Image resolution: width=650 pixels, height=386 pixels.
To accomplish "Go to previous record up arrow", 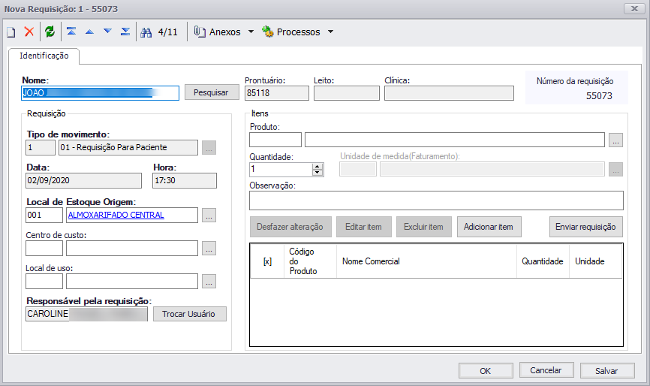I will pos(89,32).
